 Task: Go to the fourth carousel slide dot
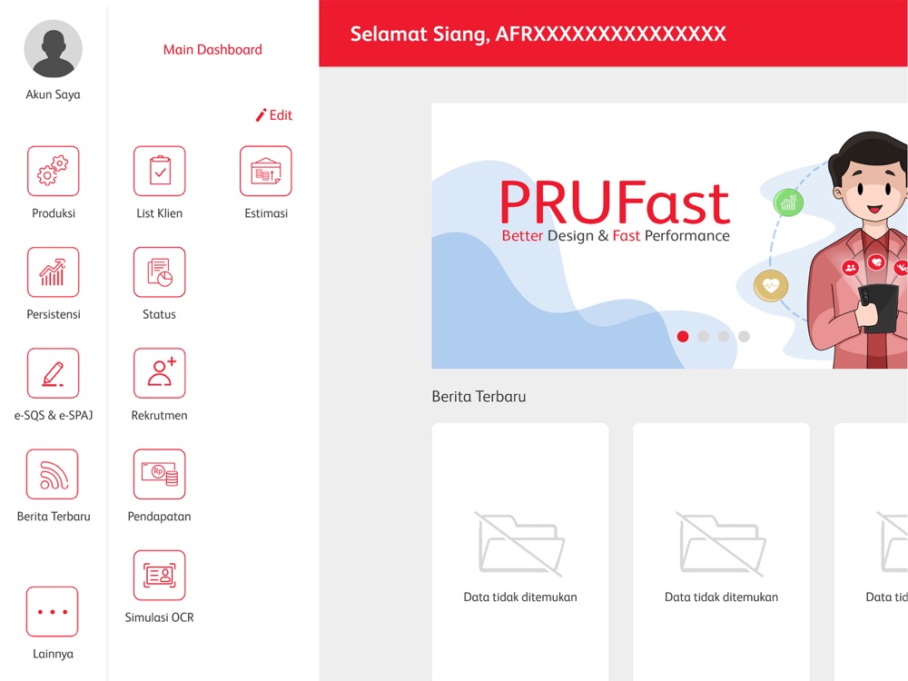pos(745,337)
